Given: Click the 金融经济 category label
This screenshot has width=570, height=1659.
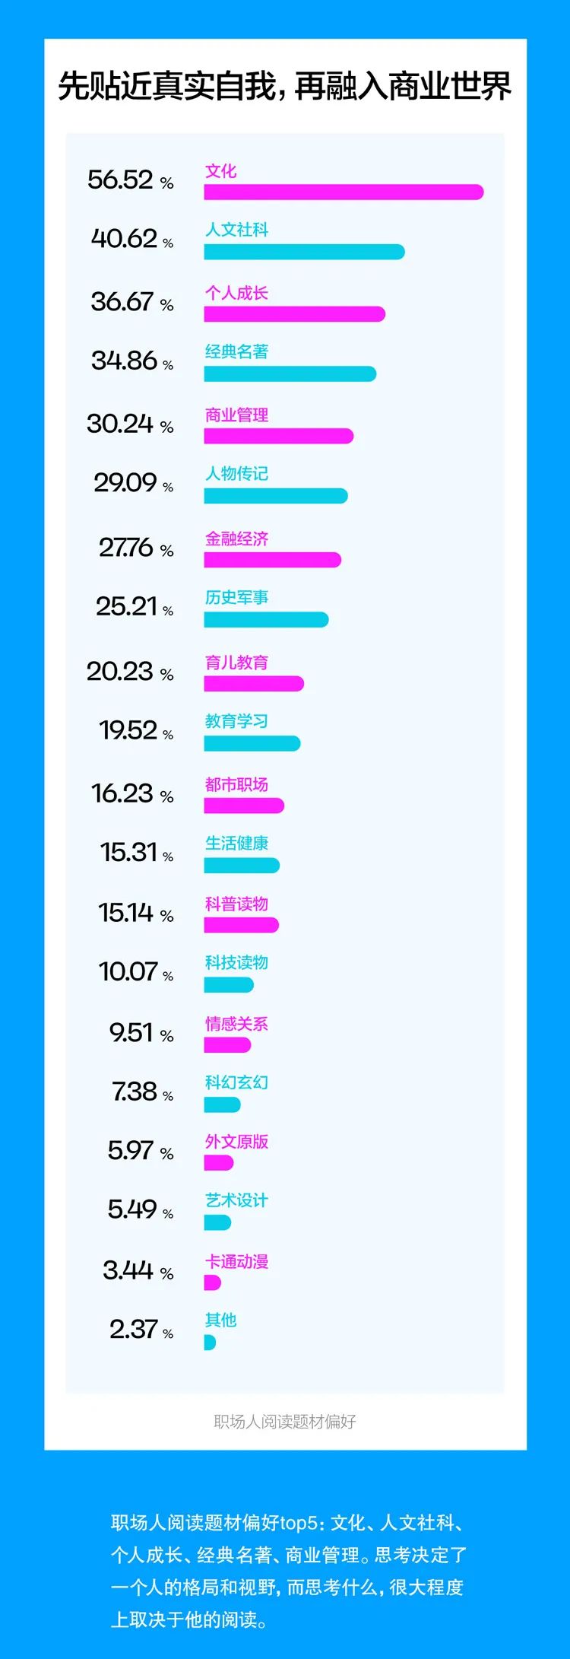Looking at the screenshot, I should tap(236, 539).
